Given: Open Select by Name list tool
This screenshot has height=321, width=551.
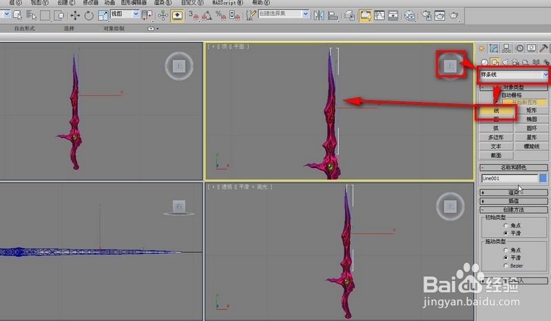Looking at the screenshot, I should [31, 15].
